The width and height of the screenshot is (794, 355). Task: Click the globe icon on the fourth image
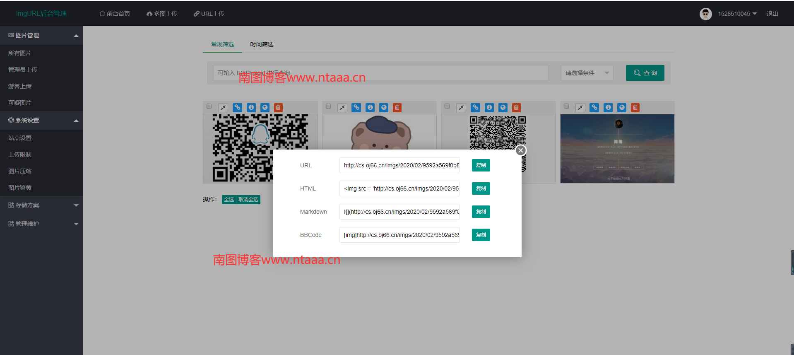(621, 108)
